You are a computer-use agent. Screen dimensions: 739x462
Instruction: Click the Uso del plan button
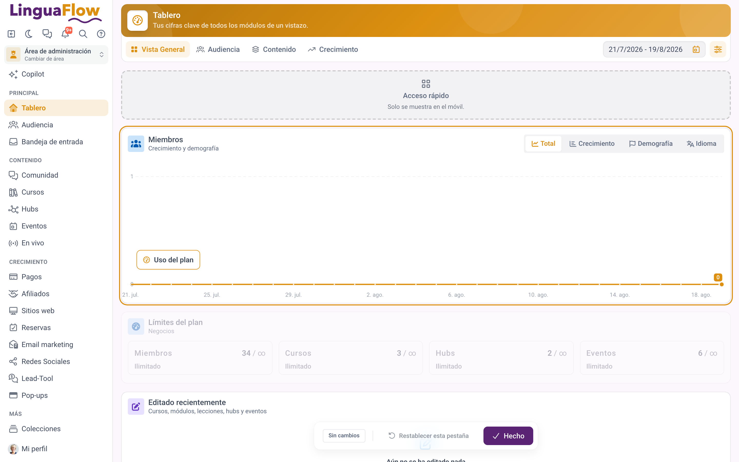click(168, 260)
